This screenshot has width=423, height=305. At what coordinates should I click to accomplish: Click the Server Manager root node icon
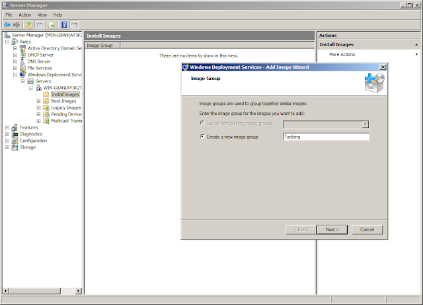pyautogui.click(x=7, y=35)
